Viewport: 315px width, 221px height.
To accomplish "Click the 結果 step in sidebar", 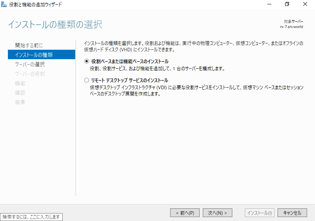I will pyautogui.click(x=20, y=102).
